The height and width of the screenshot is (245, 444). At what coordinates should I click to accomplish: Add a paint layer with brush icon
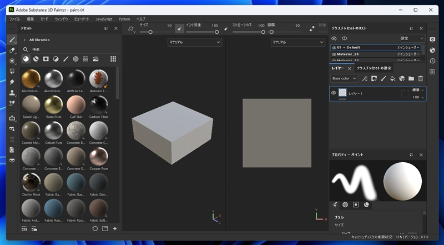pyautogui.click(x=383, y=78)
